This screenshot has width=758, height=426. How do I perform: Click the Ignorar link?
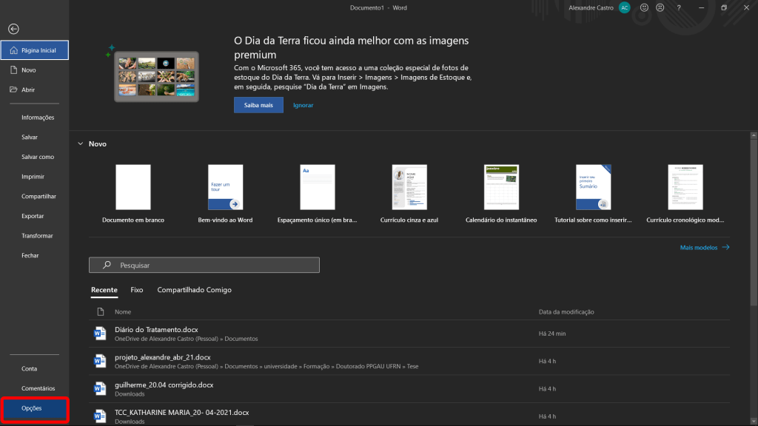[303, 105]
